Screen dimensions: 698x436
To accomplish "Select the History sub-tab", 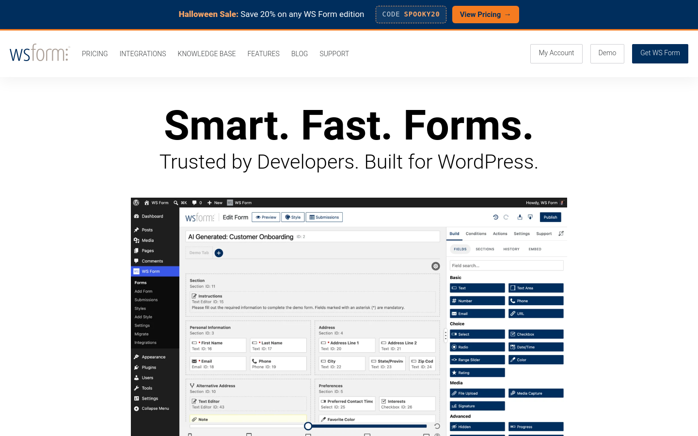I will [511, 249].
